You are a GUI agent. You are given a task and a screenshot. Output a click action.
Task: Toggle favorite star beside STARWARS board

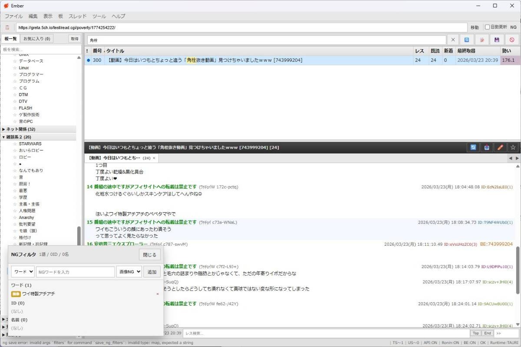pos(15,143)
